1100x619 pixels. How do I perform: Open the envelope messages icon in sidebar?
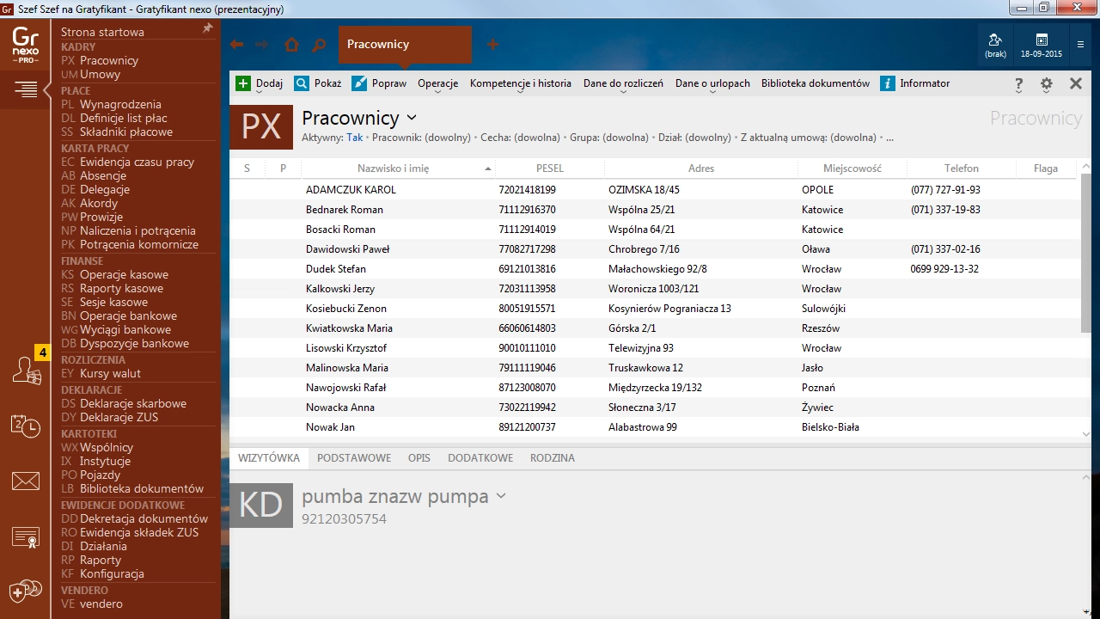pos(26,481)
